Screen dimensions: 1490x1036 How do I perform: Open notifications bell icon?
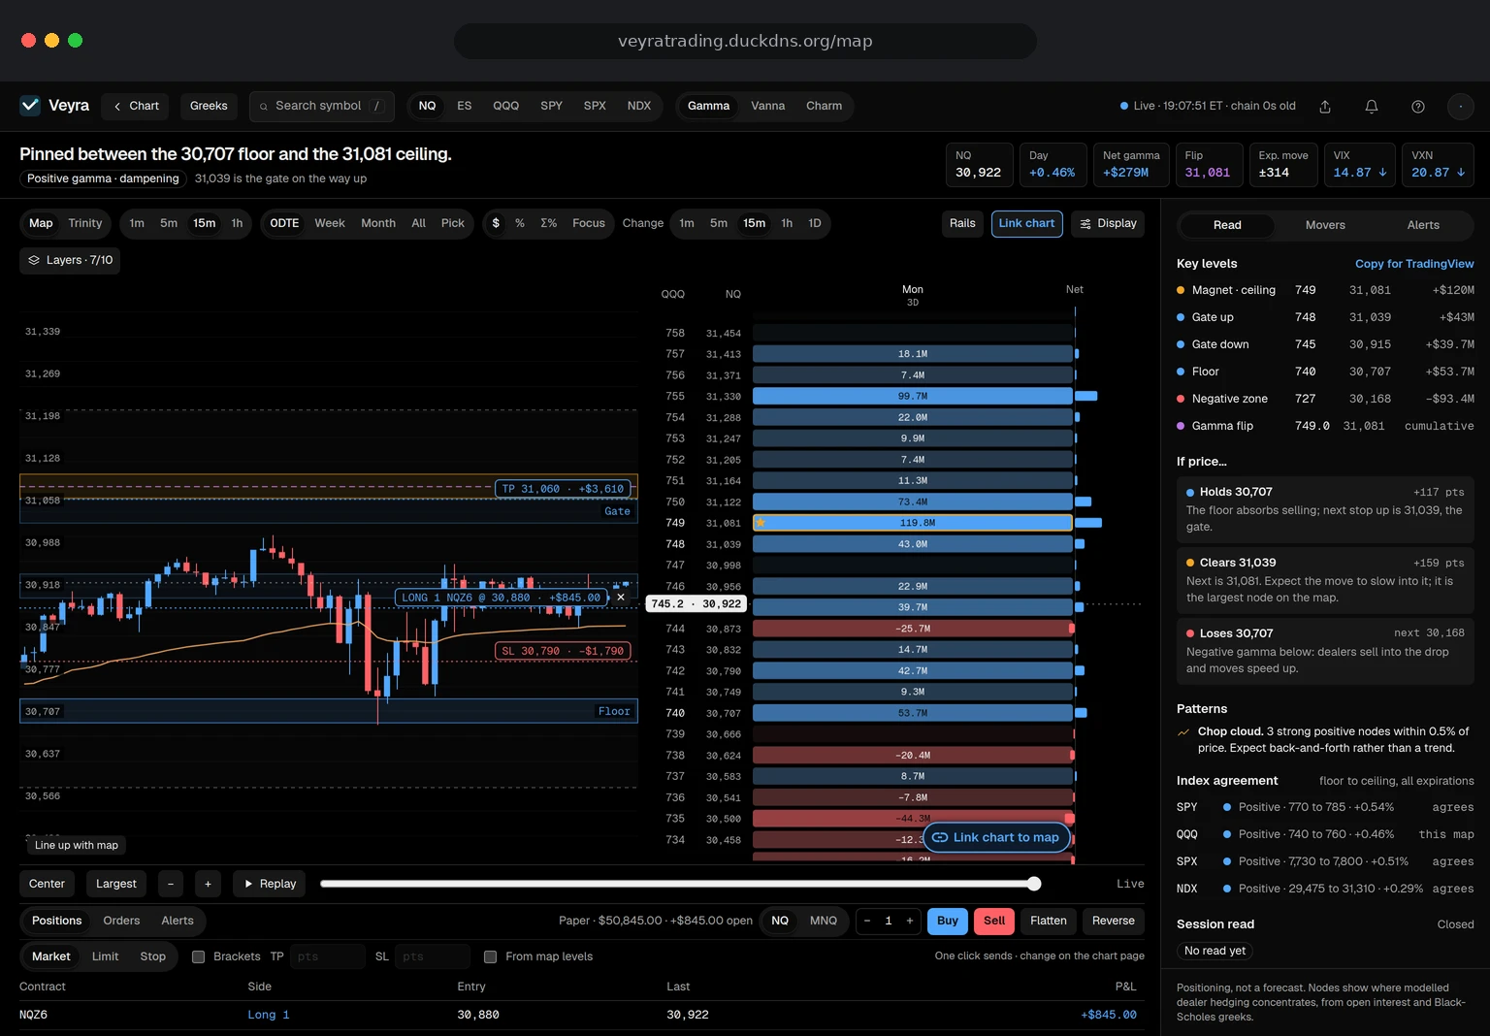coord(1372,107)
